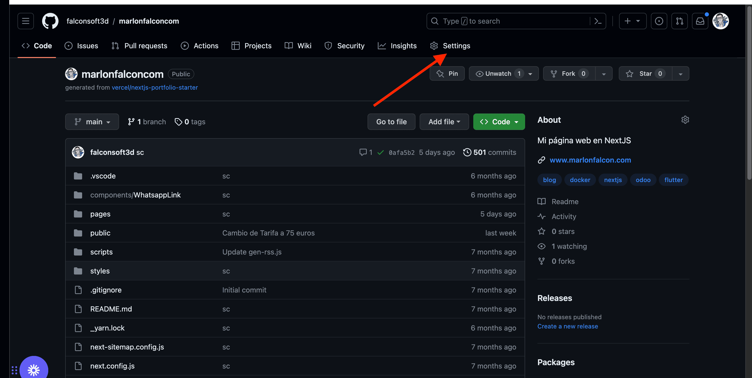The image size is (752, 378).
Task: Click the falconsoft3d commit author avatar
Action: [78, 152]
